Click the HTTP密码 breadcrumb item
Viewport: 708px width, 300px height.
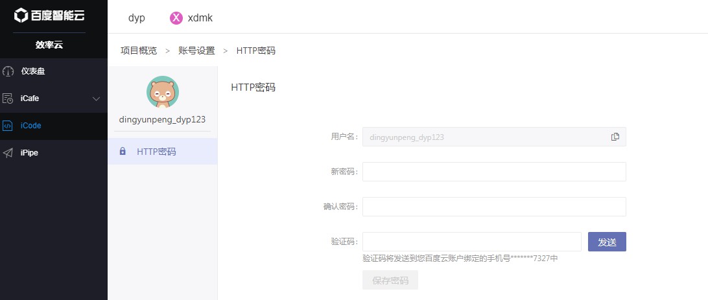tap(255, 51)
